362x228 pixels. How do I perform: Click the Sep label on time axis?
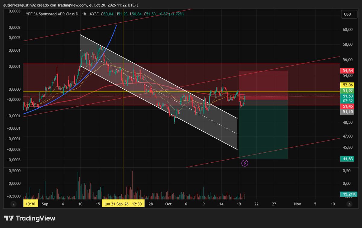click(x=45, y=204)
